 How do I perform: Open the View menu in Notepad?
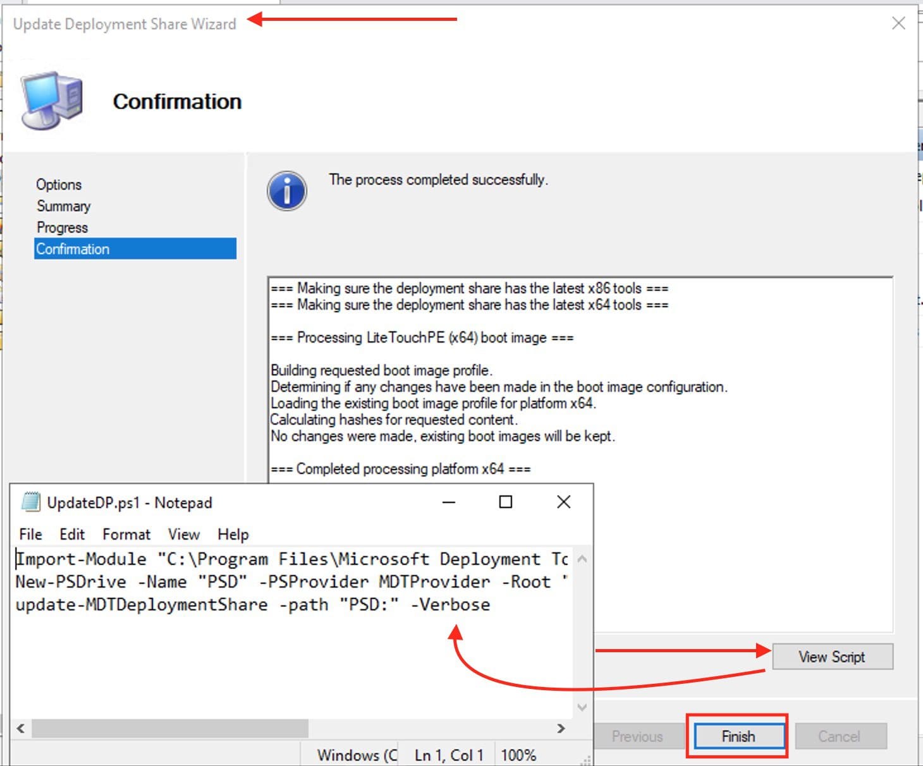click(x=183, y=534)
